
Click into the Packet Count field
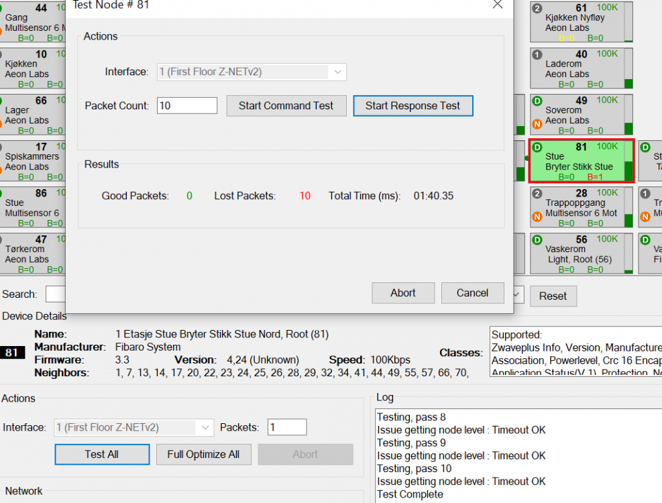pos(187,105)
